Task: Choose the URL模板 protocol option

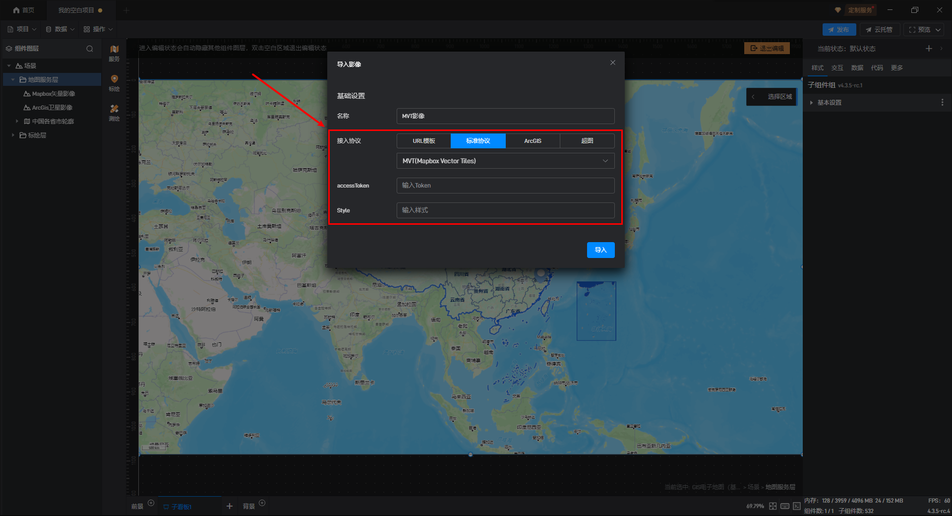Action: pyautogui.click(x=424, y=141)
